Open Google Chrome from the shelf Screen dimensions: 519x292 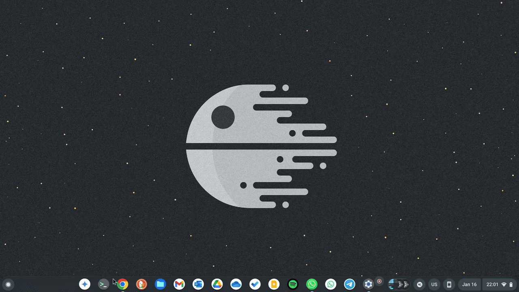tap(122, 284)
